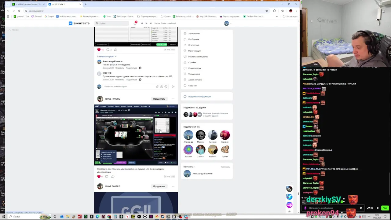The width and height of the screenshot is (391, 220).
Task: Like the post with 16 likes
Action: pos(100,50)
